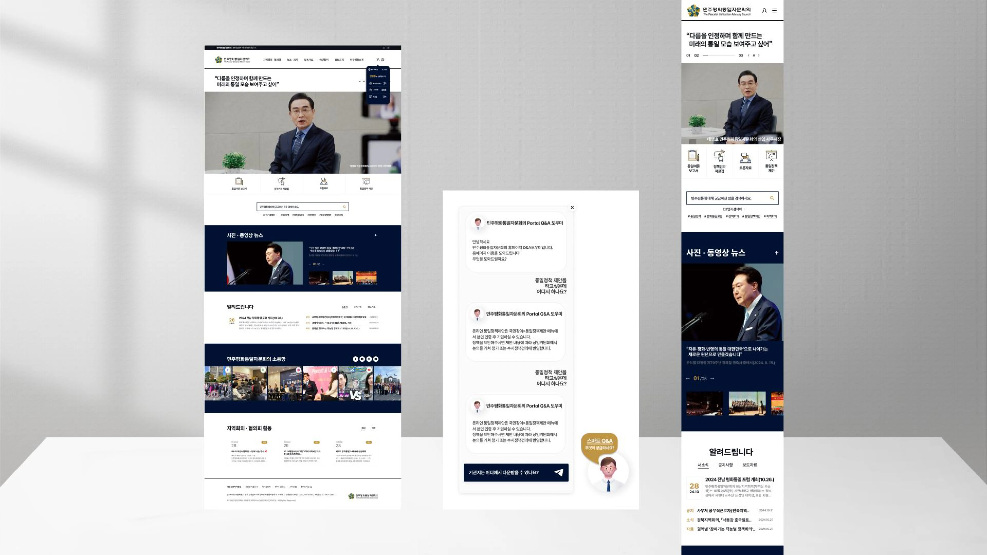The image size is (987, 555).
Task: Open 뉴스·공지 menu in desktop navigation
Action: coord(292,60)
